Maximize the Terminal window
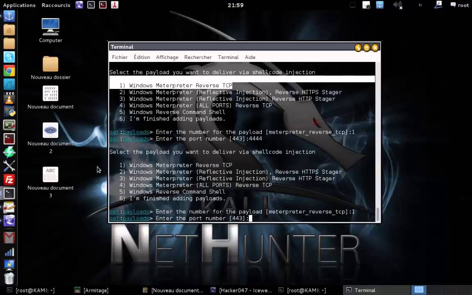The width and height of the screenshot is (472, 295). coord(367,48)
